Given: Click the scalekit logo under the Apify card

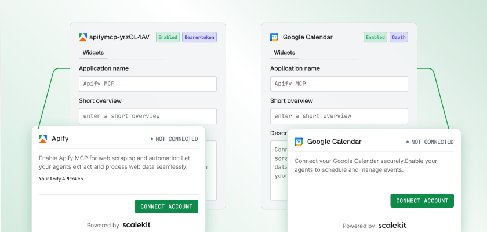Looking at the screenshot, I should click(136, 225).
